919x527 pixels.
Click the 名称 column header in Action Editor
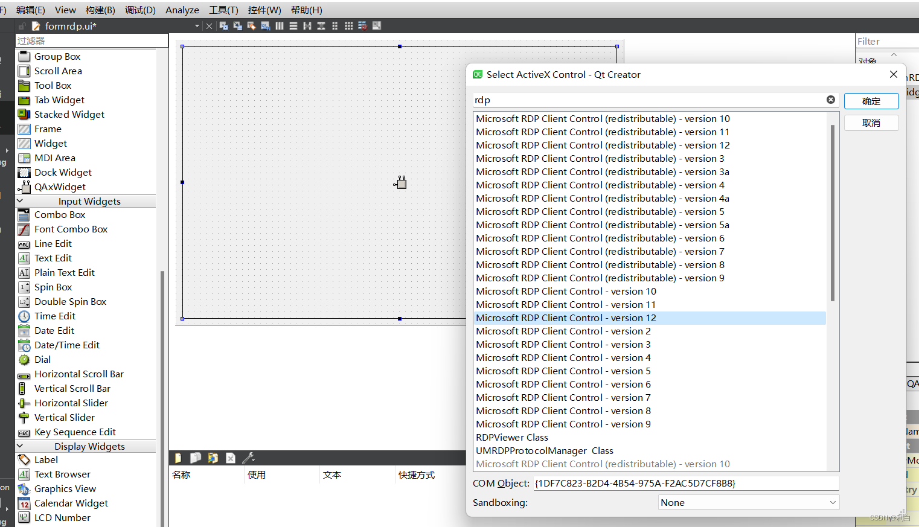pos(206,475)
